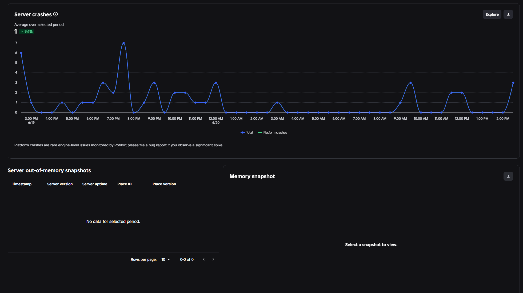The width and height of the screenshot is (523, 293).
Task: Sort table by Timestamp column
Action: [x=22, y=184]
